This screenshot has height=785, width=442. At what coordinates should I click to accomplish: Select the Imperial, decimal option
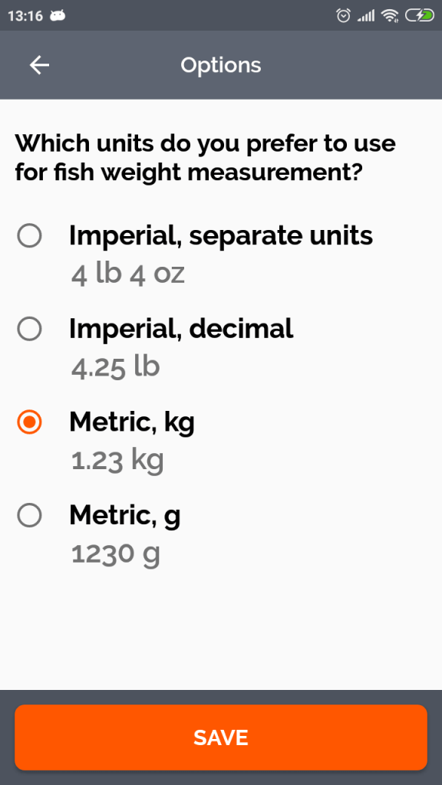click(29, 329)
